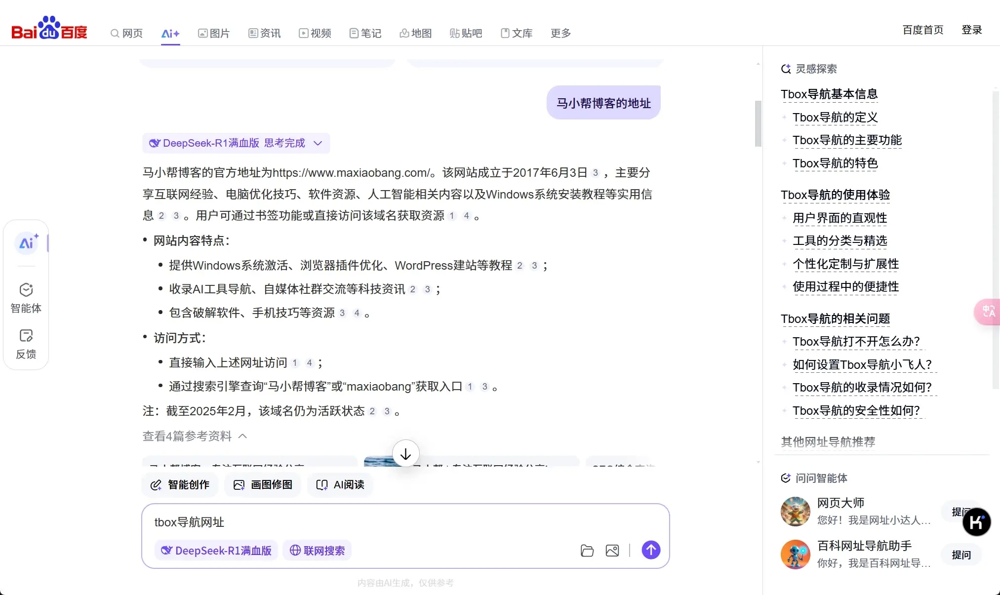
Task: Click the scroll-to-bottom arrow button
Action: 405,453
